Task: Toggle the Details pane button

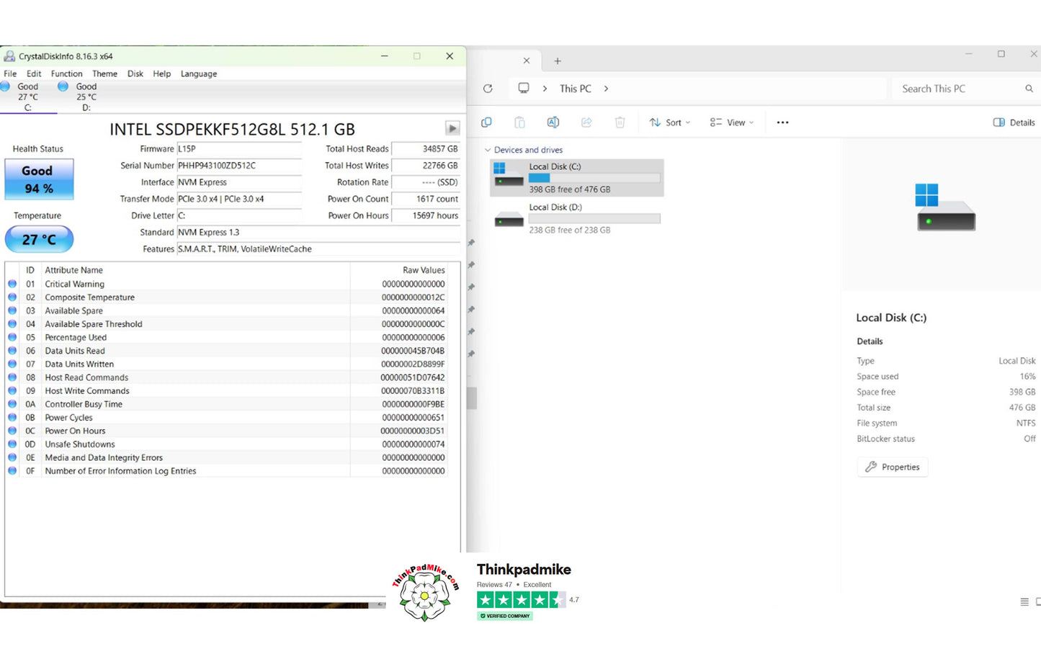Action: [x=1014, y=122]
